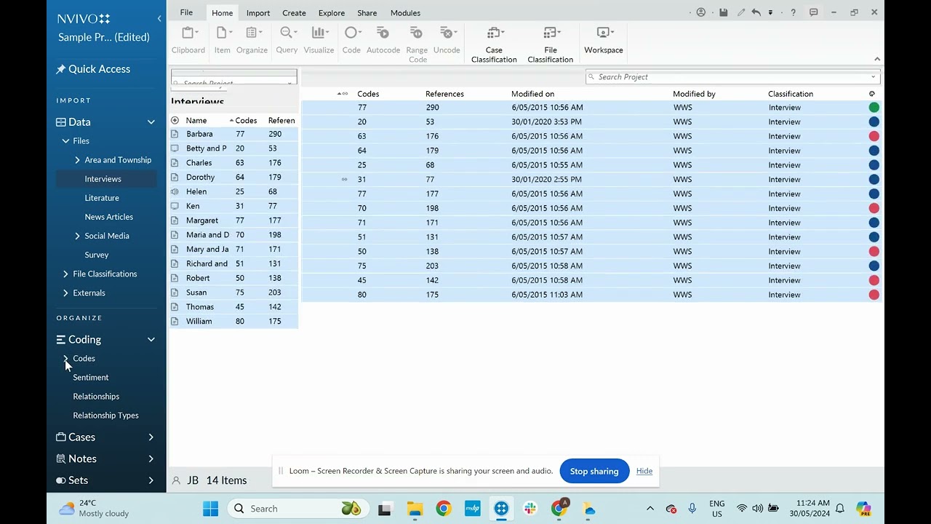Expand File Classifications node
931x524 pixels.
click(x=65, y=274)
